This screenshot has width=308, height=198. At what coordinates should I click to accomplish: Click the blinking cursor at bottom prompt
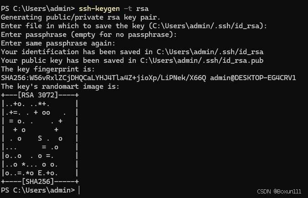[x=79, y=190]
